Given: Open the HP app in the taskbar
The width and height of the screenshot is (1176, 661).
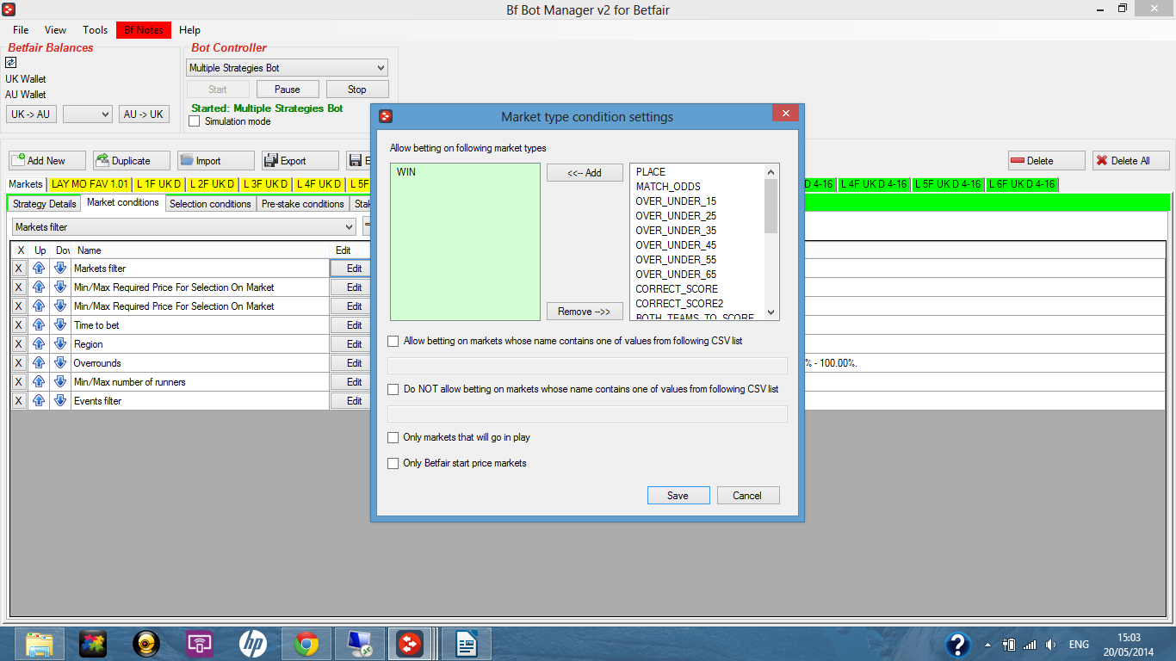Looking at the screenshot, I should click(x=252, y=644).
